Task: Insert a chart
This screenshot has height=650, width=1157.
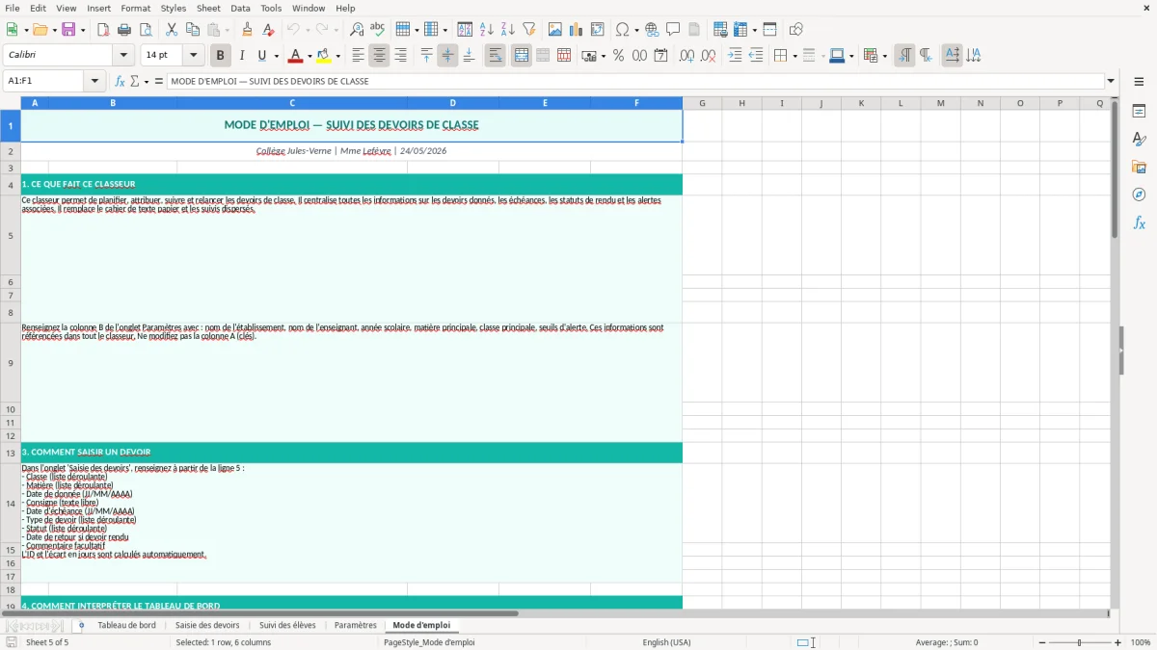Action: coord(576,30)
